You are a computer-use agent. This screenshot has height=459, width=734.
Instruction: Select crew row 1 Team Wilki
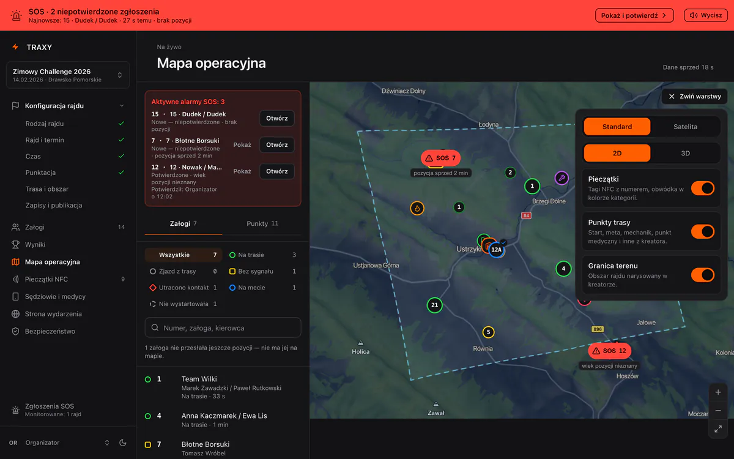[223, 387]
